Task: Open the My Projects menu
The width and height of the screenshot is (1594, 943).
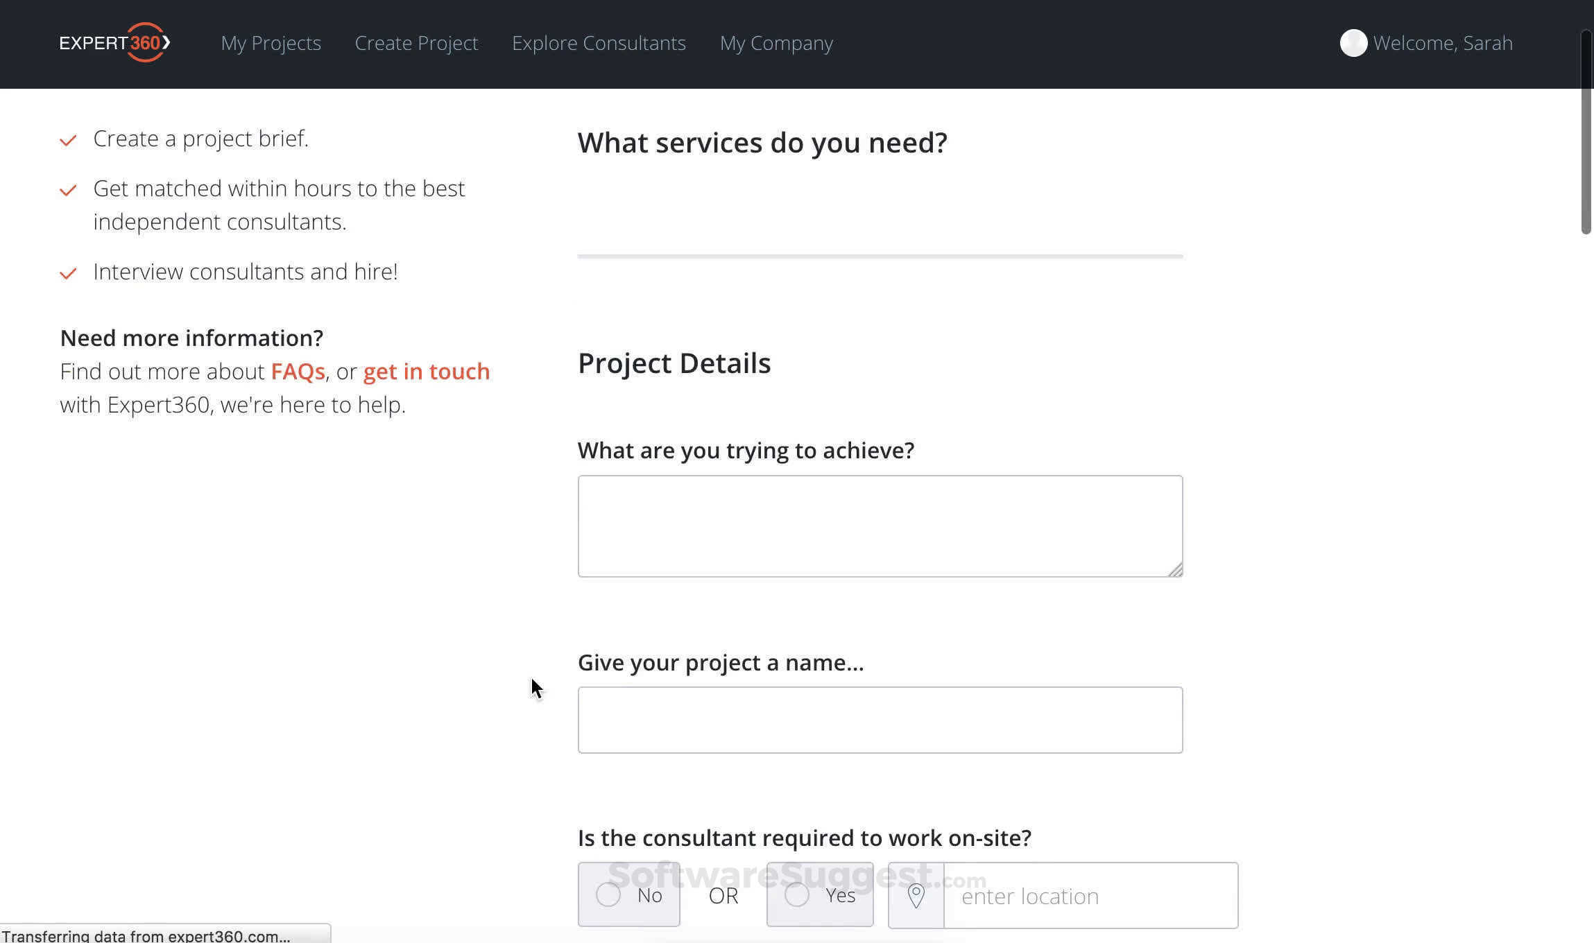Action: coord(271,43)
